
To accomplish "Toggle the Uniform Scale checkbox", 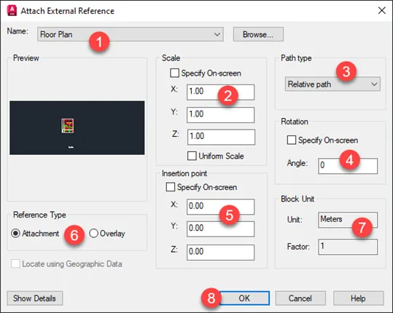I will click(192, 156).
